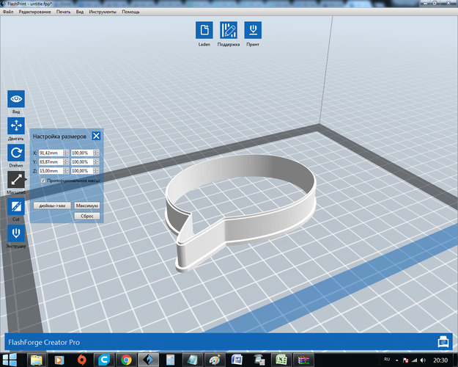Click the дюймы->мм button
This screenshot has width=458, height=367.
(52, 206)
